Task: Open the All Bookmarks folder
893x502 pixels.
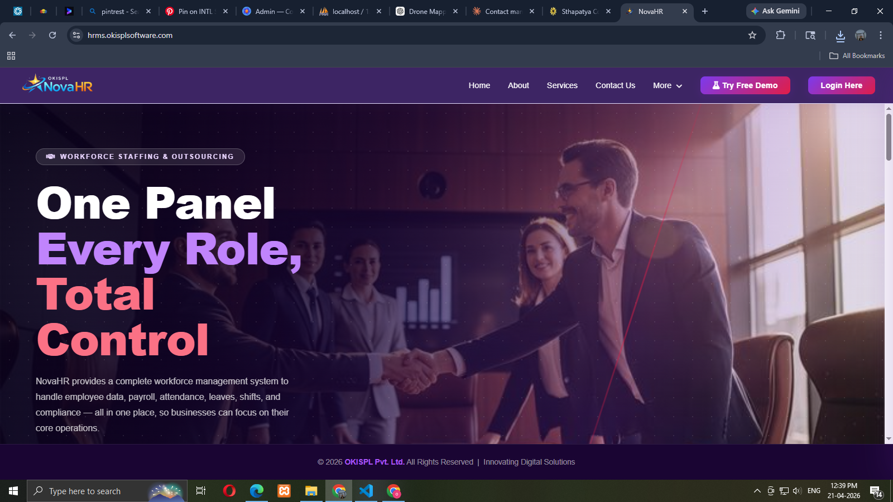Action: pos(857,56)
